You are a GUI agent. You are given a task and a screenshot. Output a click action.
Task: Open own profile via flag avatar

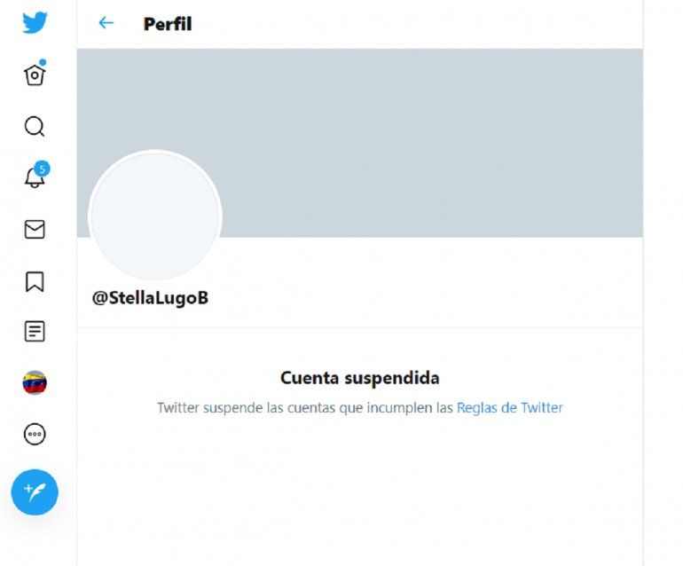(35, 382)
